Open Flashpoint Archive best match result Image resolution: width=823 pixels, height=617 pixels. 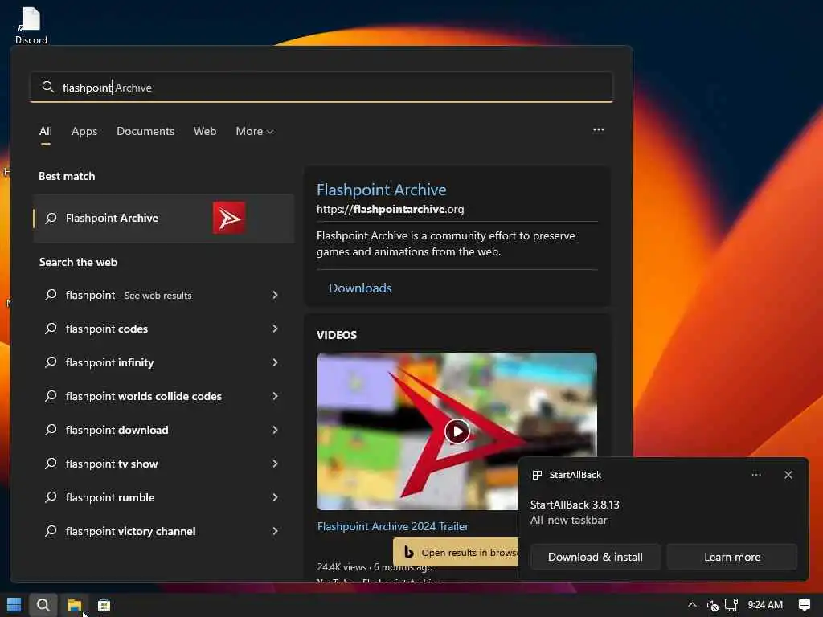pyautogui.click(x=163, y=219)
